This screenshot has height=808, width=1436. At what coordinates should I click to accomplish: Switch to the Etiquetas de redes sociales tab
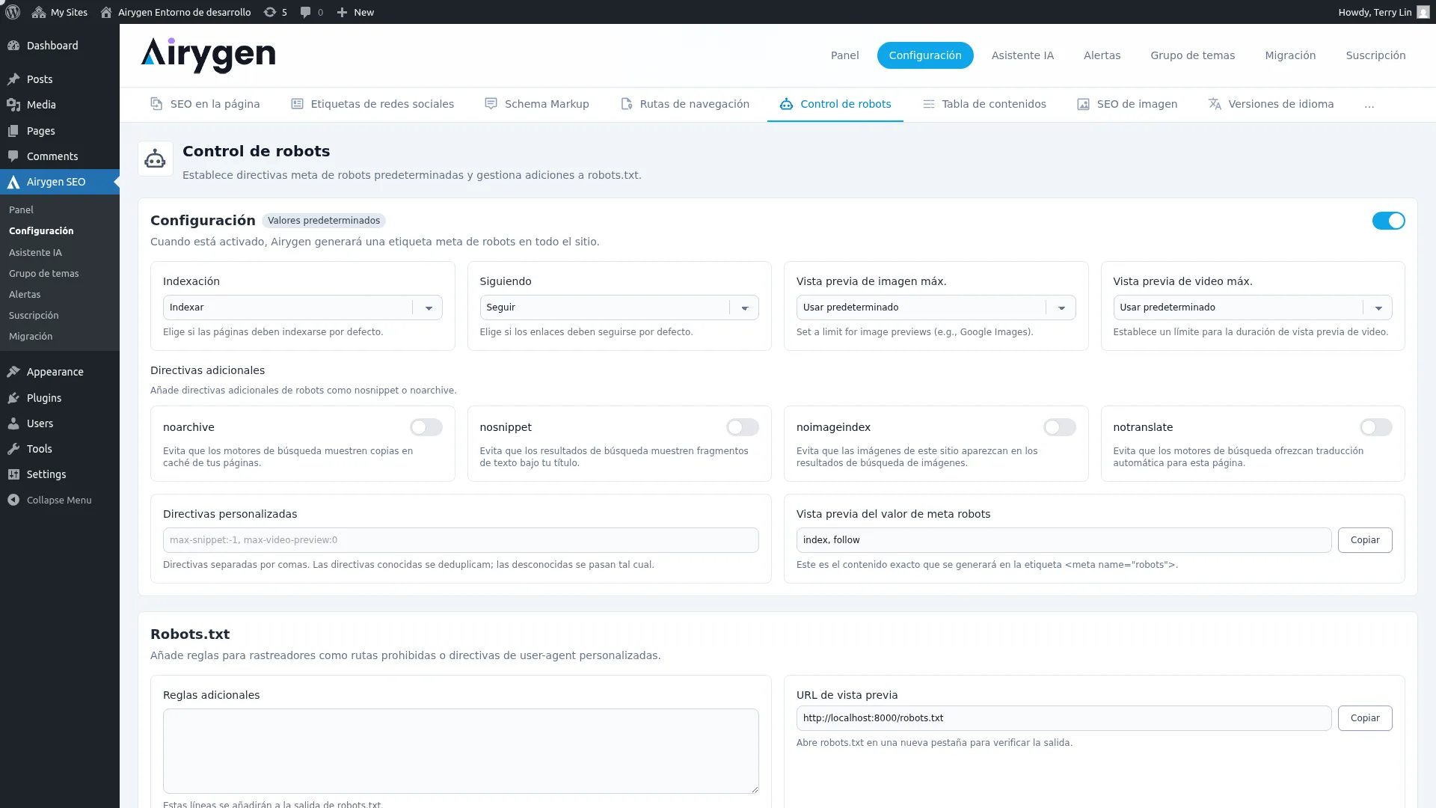click(372, 104)
